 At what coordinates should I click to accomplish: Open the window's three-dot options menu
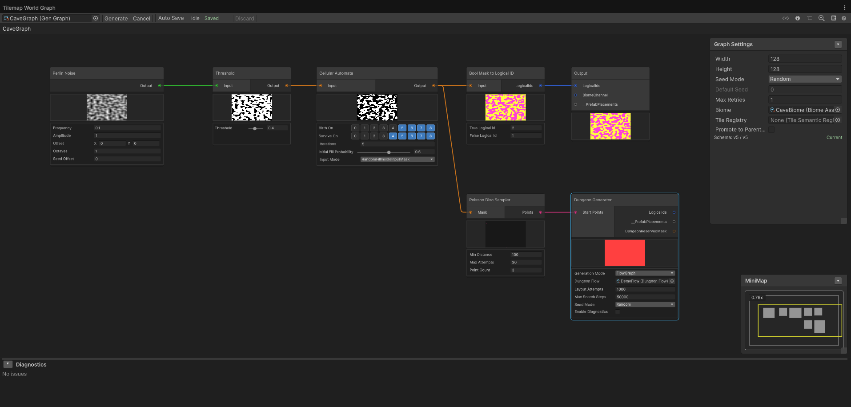pos(845,8)
